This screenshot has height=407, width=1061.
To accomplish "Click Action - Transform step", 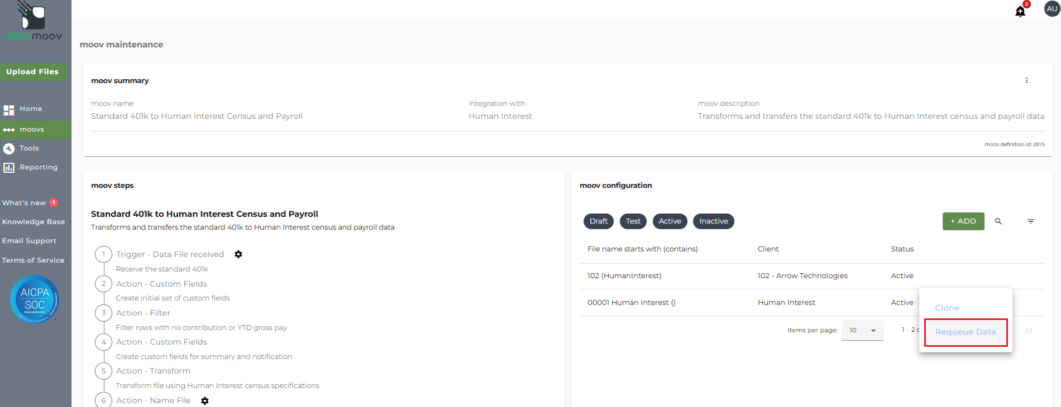I will 153,371.
